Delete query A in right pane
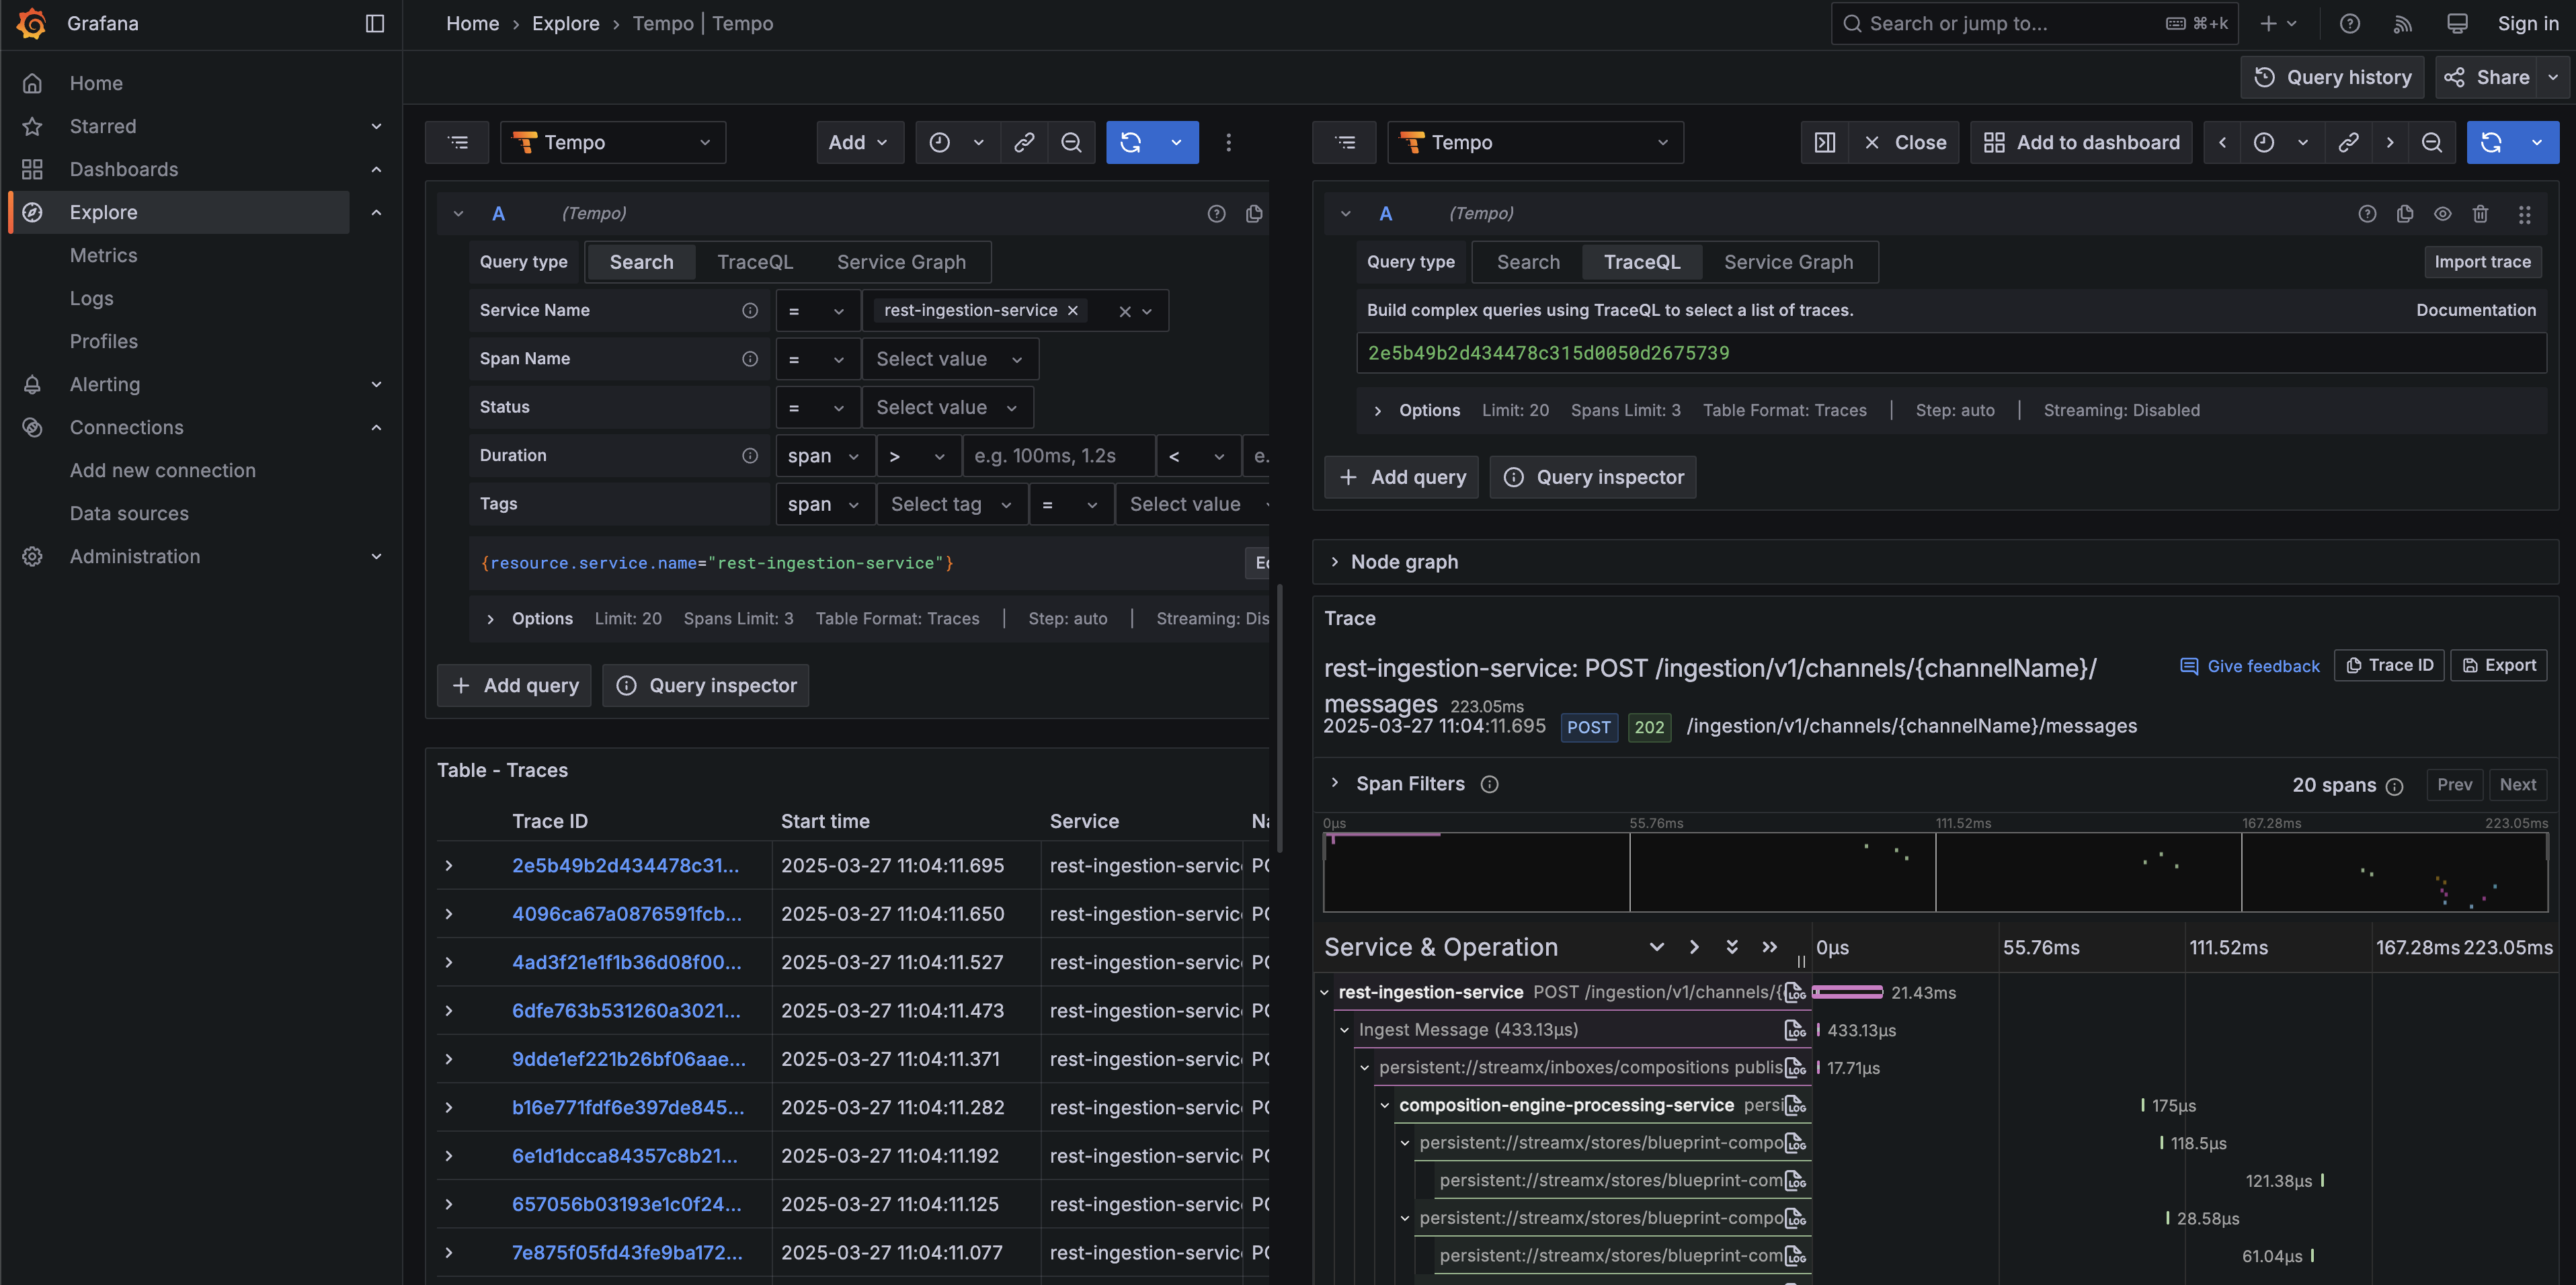The width and height of the screenshot is (2576, 1285). (x=2481, y=214)
